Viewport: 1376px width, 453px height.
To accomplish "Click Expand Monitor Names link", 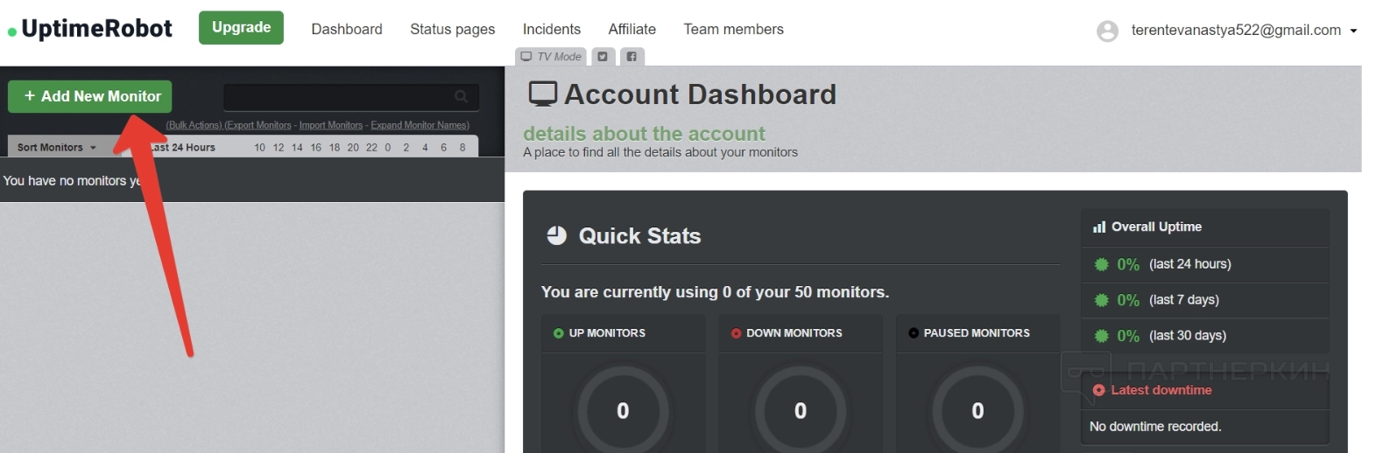I will click(x=420, y=125).
